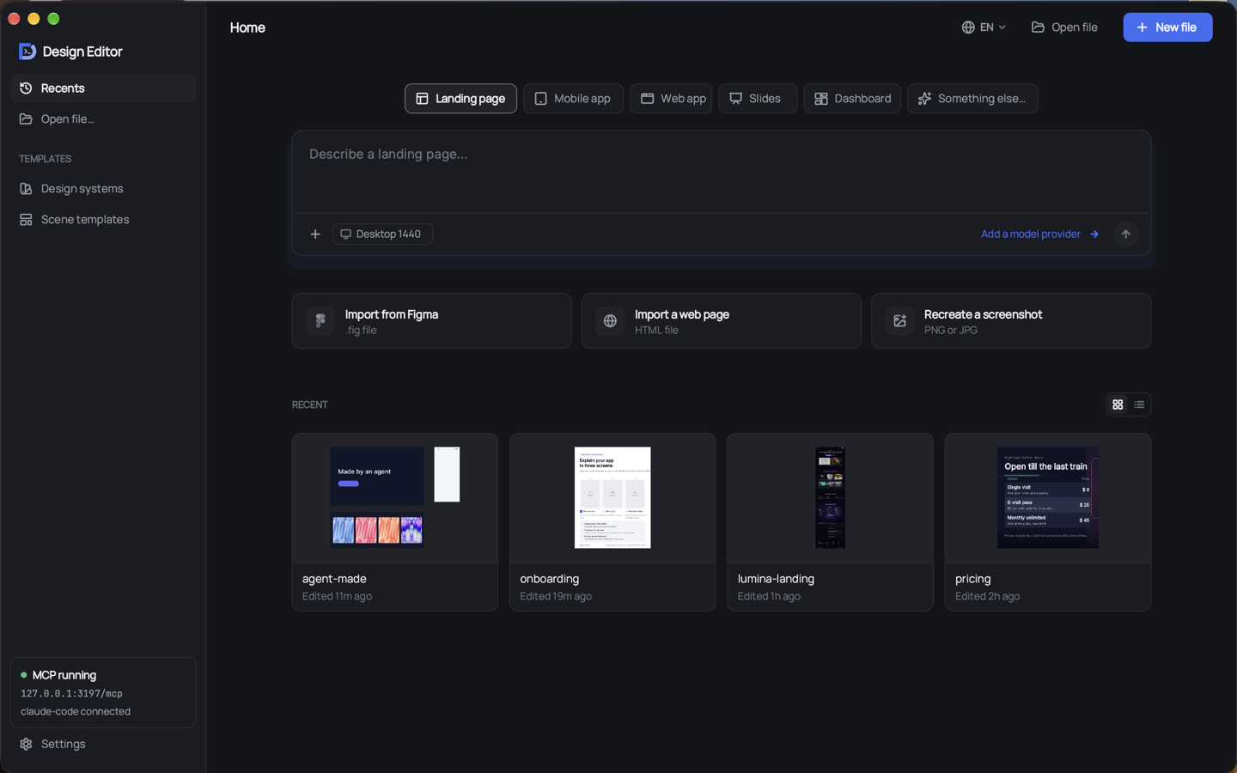
Task: Click the Edited 11m ago text
Action: 337,596
